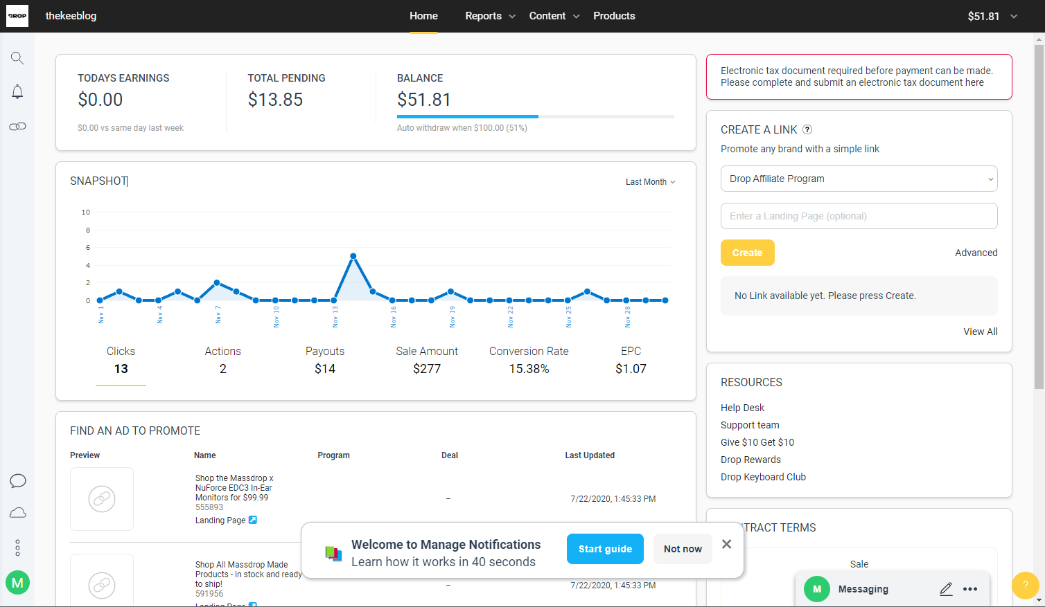Click Landing Page link for ad 555893

[x=220, y=520]
